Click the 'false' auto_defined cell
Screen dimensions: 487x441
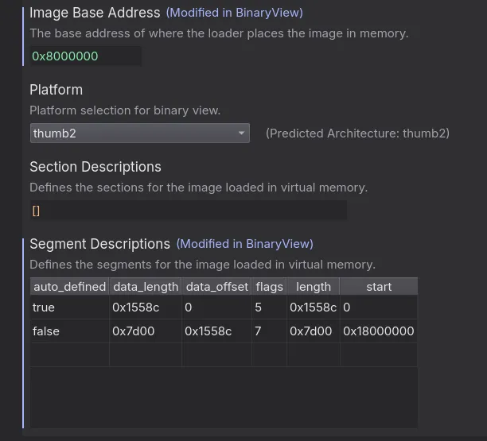pyautogui.click(x=69, y=331)
